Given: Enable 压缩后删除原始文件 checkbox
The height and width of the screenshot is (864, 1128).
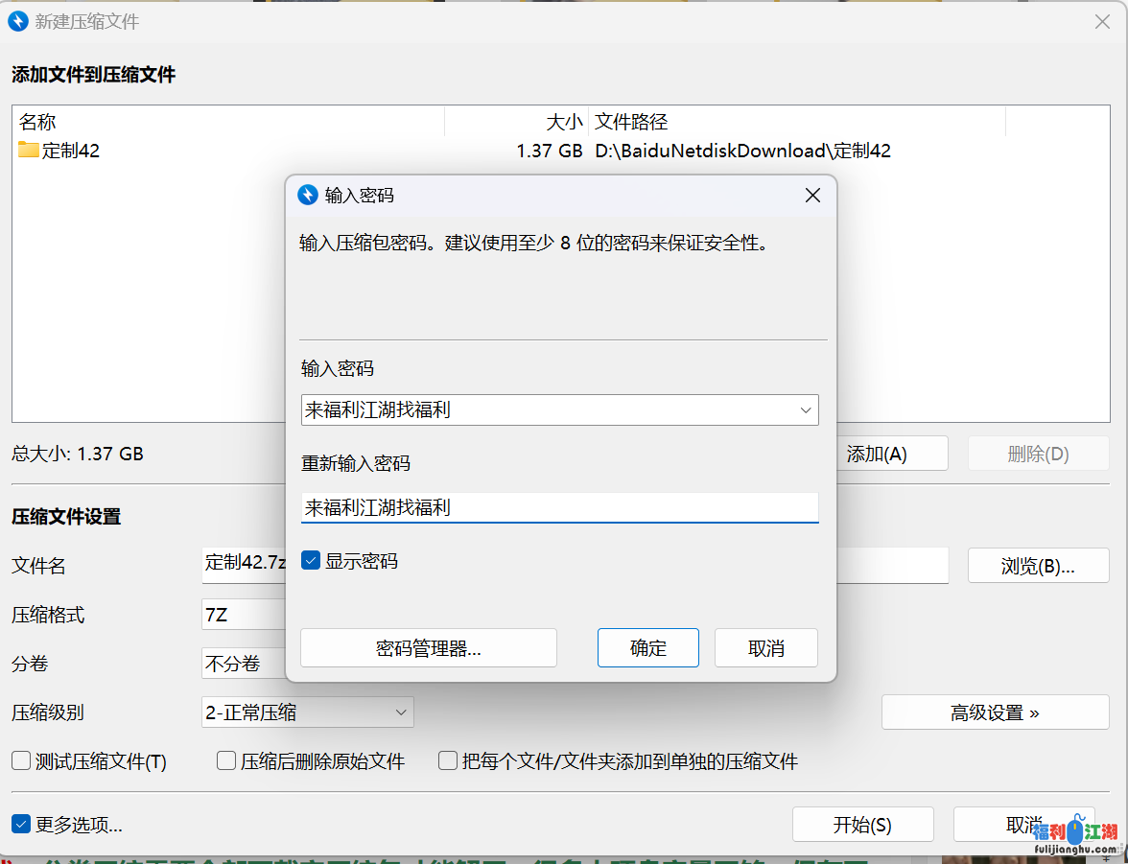Looking at the screenshot, I should click(226, 761).
